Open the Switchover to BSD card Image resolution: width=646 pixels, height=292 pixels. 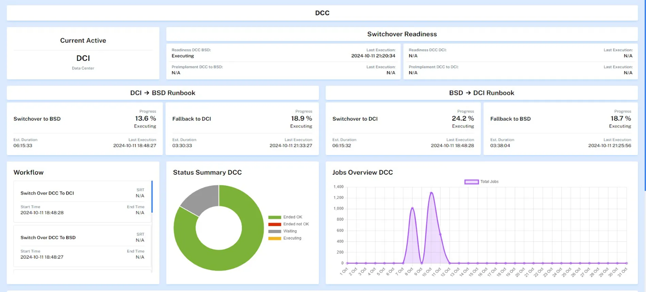(85, 128)
